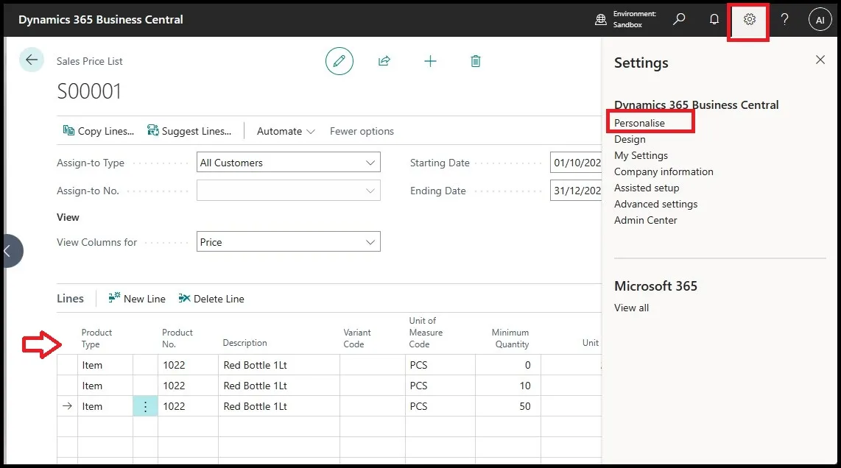Screen dimensions: 841x468
Task: Click the Starting Date field
Action: (x=576, y=163)
